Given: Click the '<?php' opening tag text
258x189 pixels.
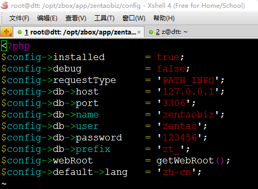Looking at the screenshot, I should click(x=16, y=46).
